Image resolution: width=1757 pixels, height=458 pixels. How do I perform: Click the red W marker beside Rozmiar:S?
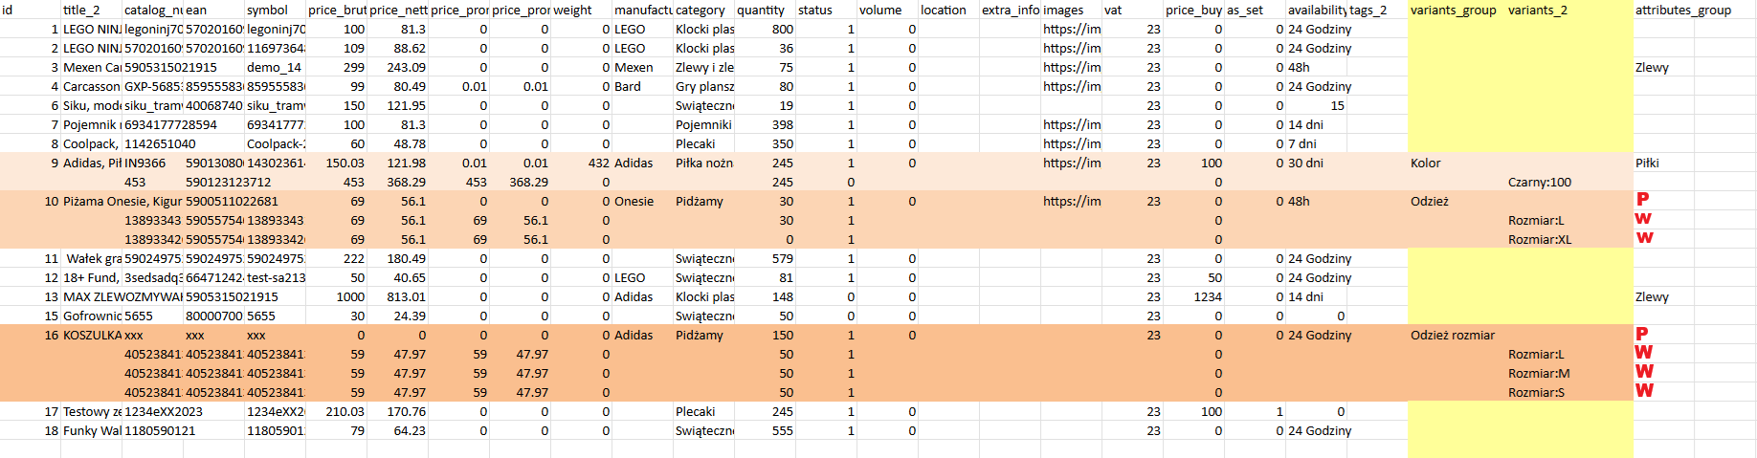click(1644, 390)
